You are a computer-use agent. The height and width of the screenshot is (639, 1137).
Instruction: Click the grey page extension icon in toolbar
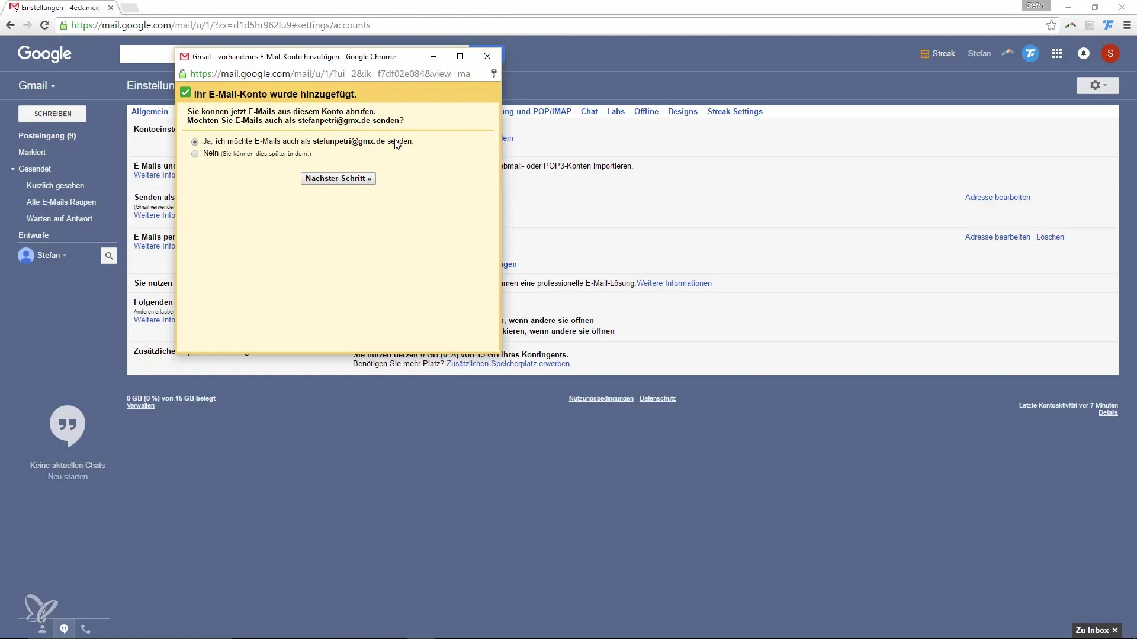(x=1089, y=25)
